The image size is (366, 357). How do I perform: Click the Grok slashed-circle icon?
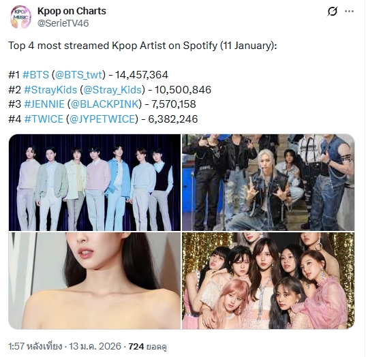pyautogui.click(x=332, y=11)
